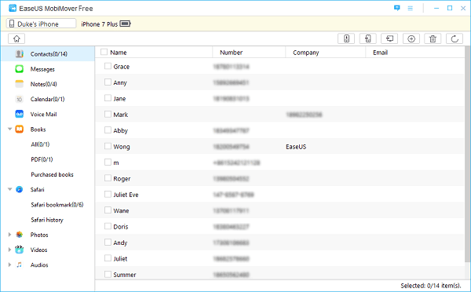Check the box next to Anny
Viewport: 471px width, 292px height.
tap(108, 82)
